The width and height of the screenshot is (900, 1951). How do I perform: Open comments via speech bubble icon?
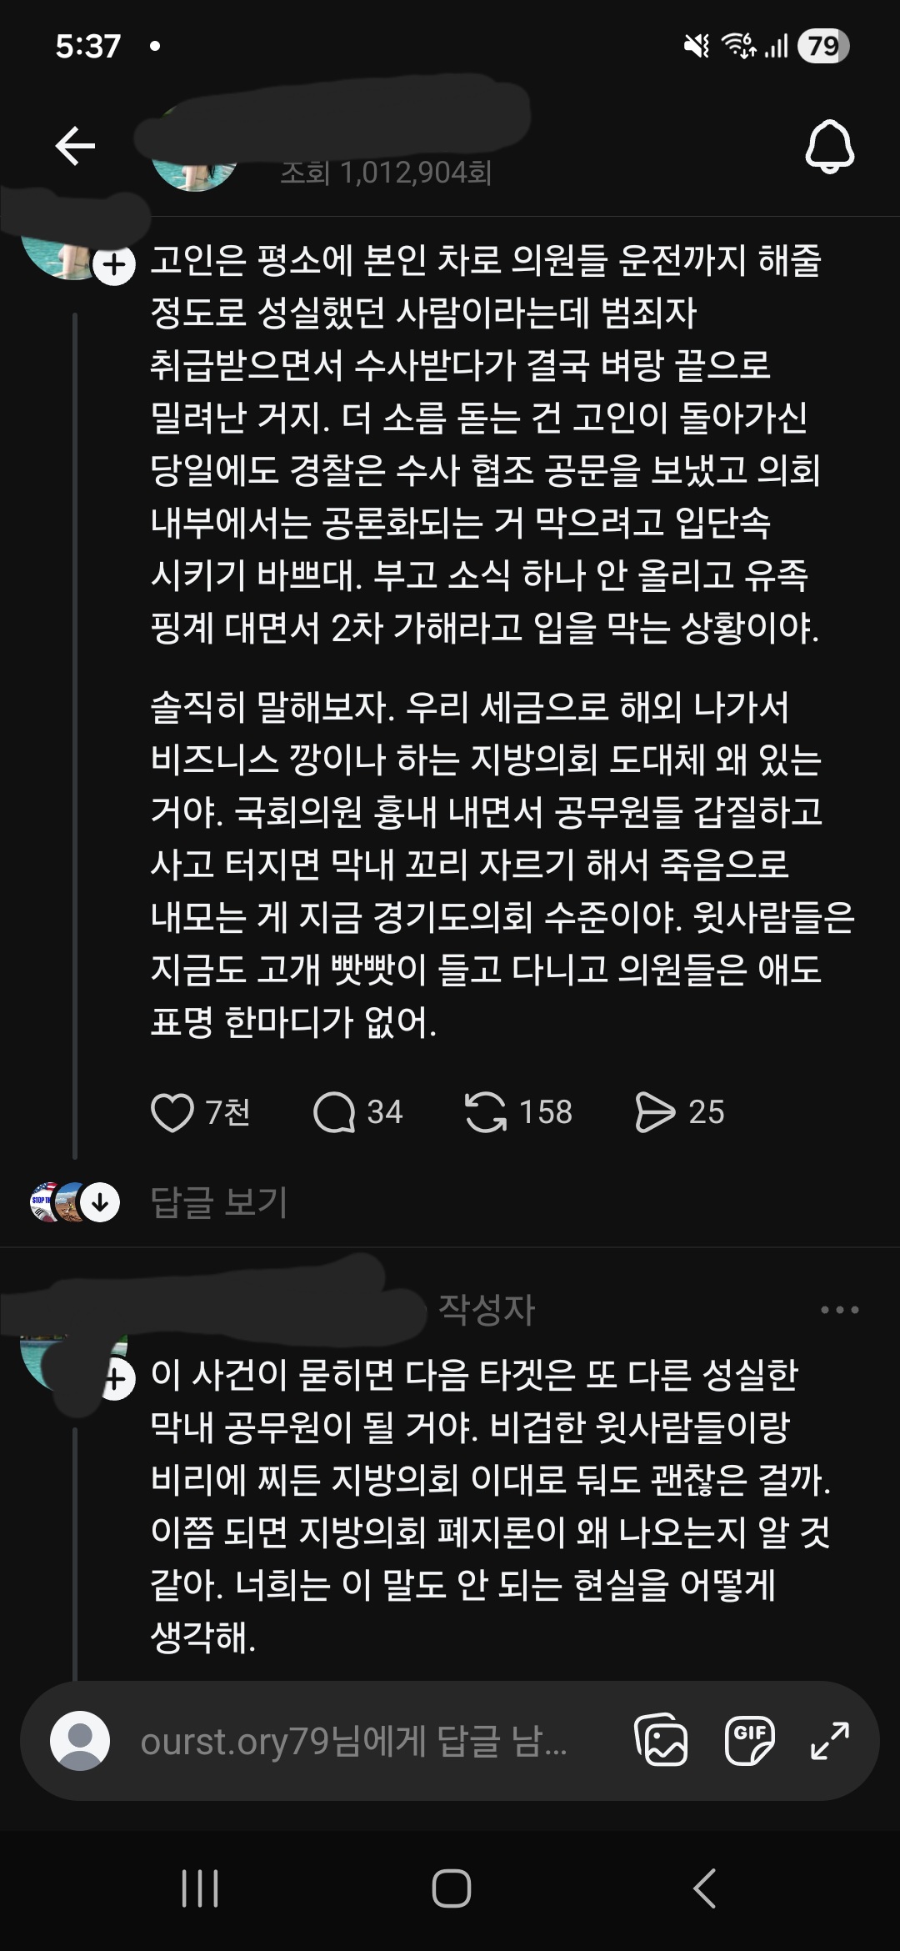[334, 1112]
